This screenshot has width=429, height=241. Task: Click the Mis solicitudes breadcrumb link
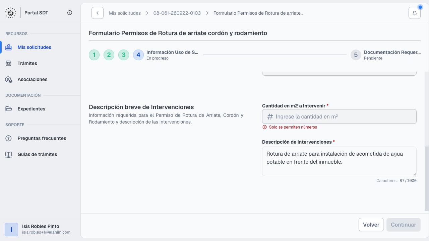click(x=125, y=13)
